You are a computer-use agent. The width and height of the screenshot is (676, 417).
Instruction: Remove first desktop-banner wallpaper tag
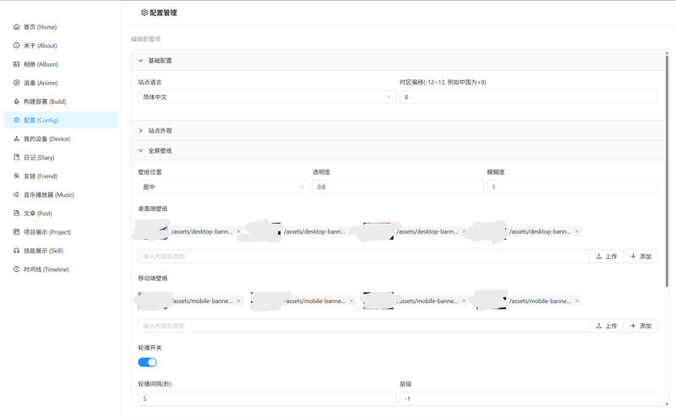(238, 231)
